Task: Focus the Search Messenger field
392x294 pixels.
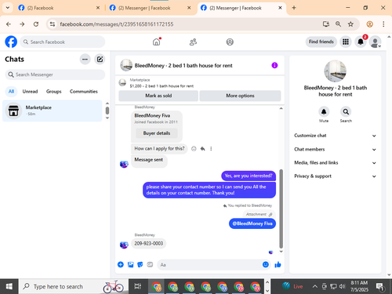Action: [55, 74]
